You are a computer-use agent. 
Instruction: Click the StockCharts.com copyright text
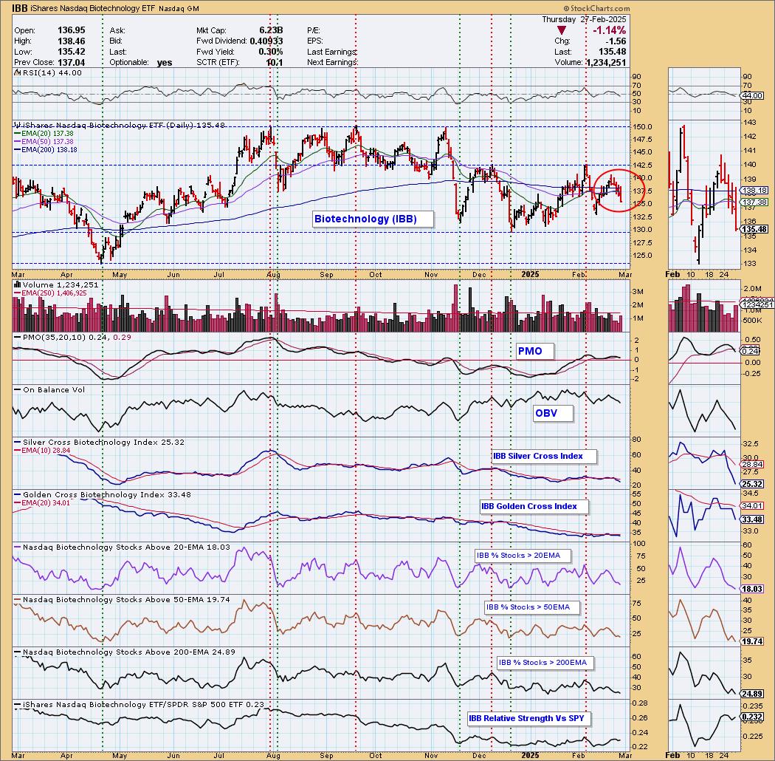click(596, 8)
